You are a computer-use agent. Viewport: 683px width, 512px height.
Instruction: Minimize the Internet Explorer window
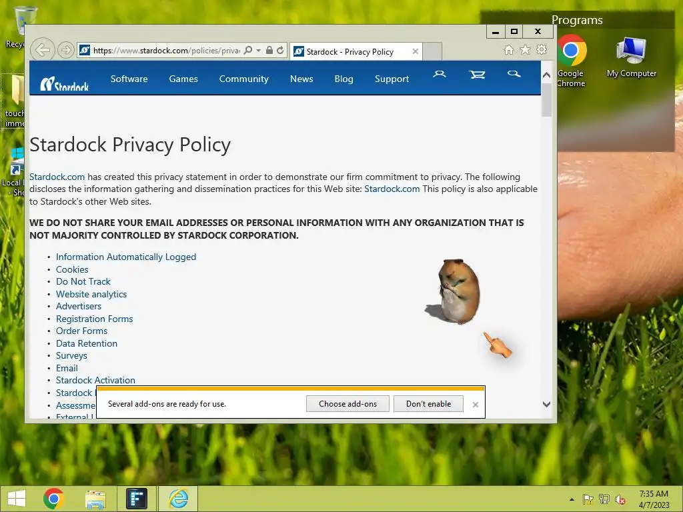(x=496, y=32)
